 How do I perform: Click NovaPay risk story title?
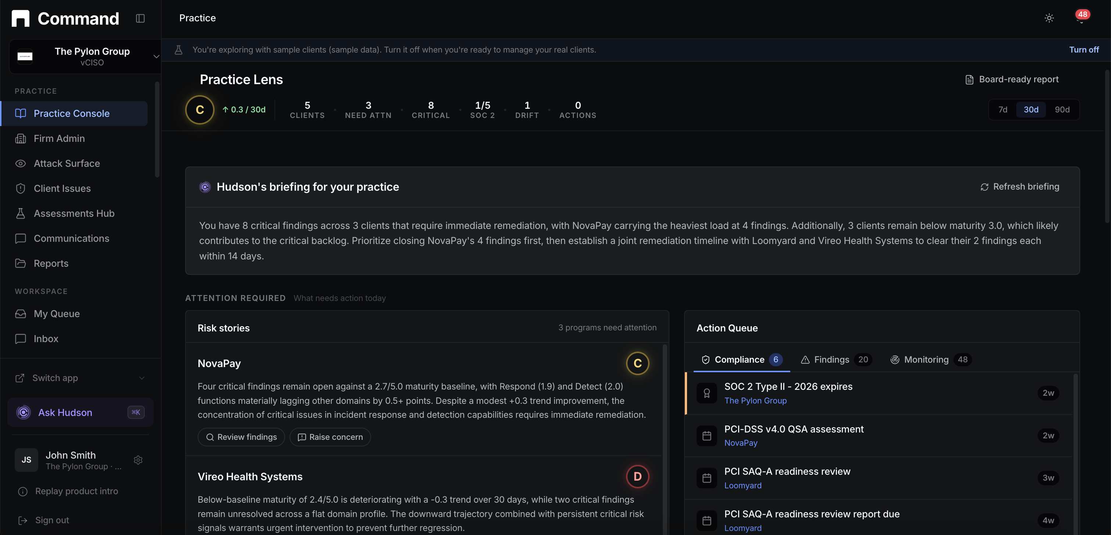[x=219, y=363]
